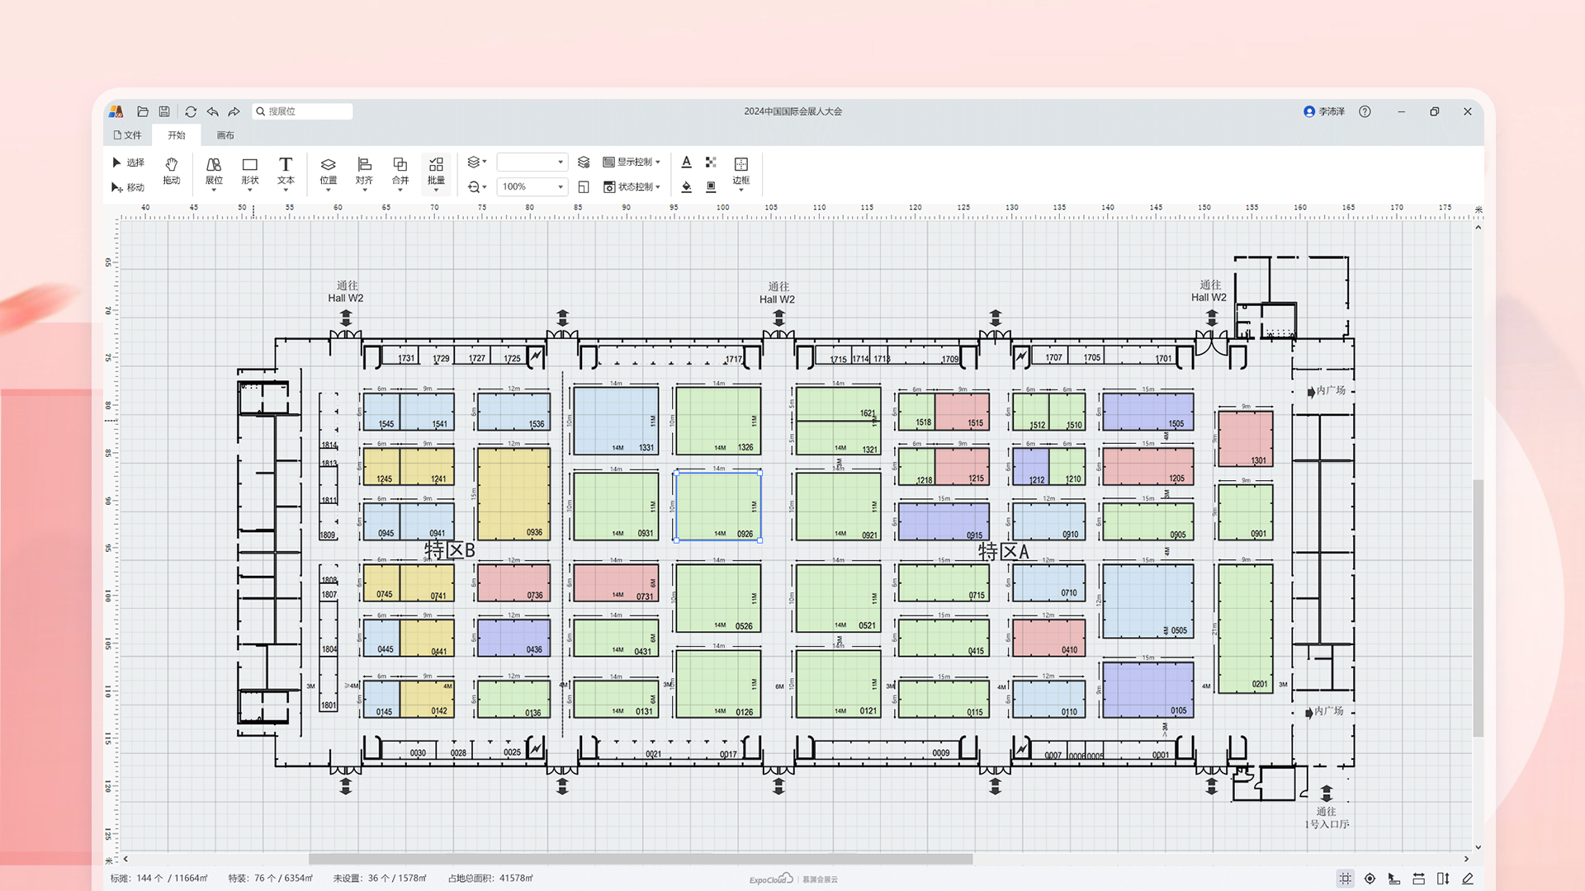1585x891 pixels.
Task: Click the border color square icon
Action: 711,187
